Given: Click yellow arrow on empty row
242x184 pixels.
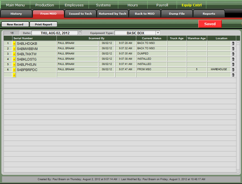Looking at the screenshot, I should click(x=14, y=75).
